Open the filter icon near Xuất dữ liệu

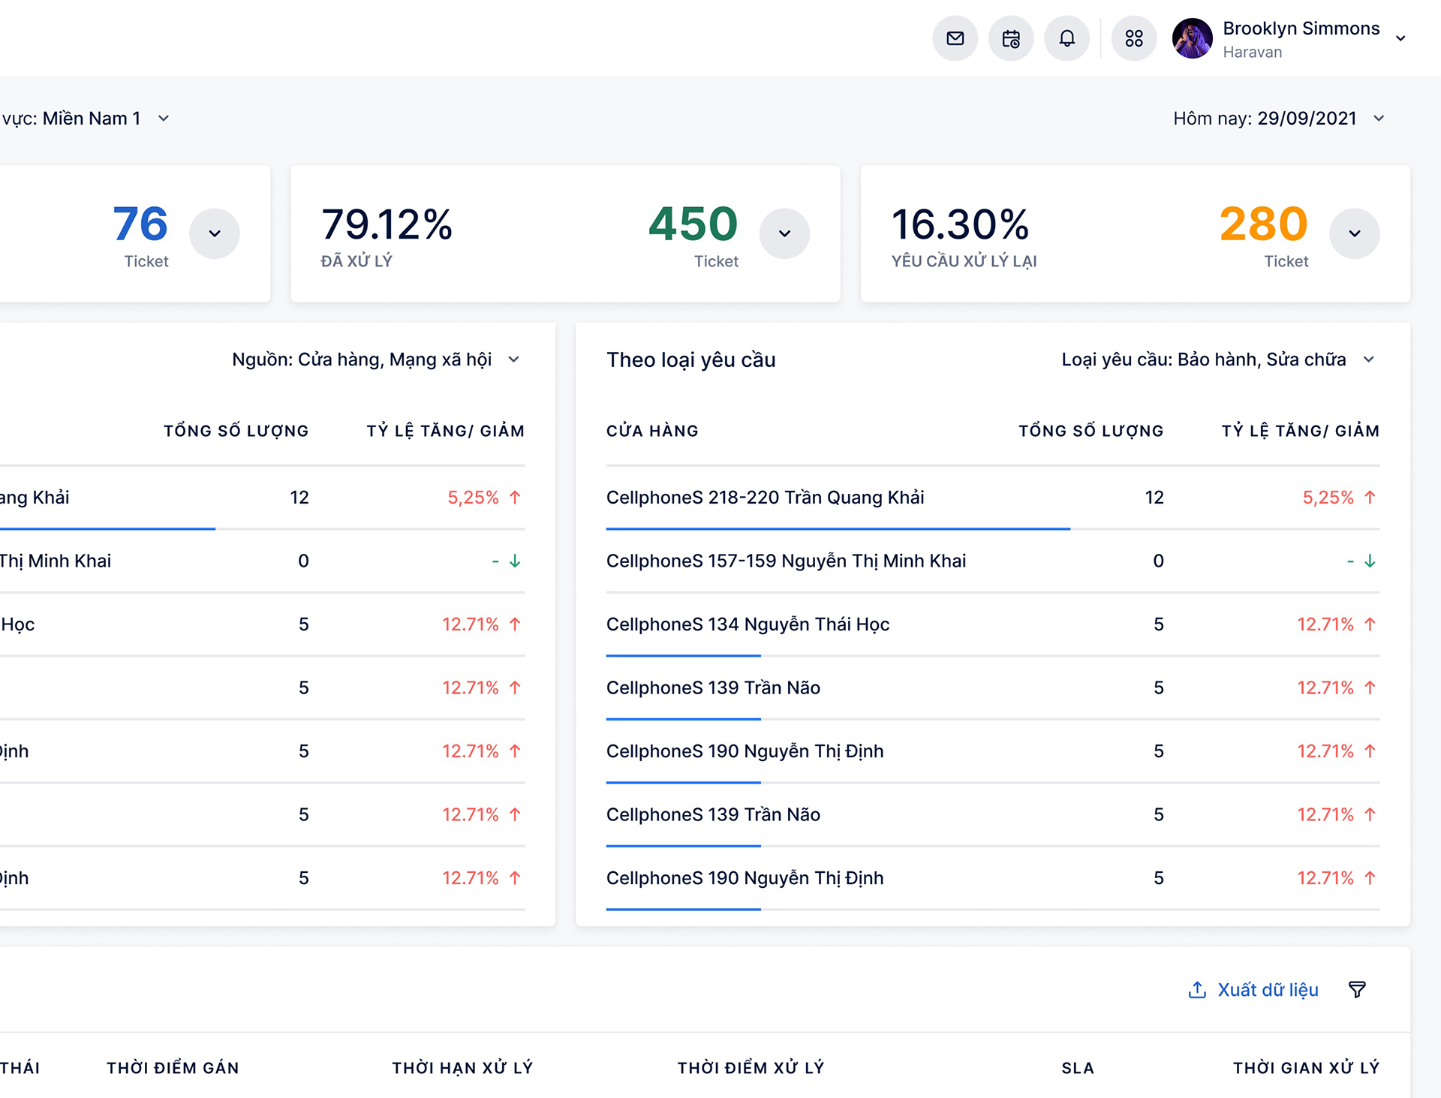[1356, 989]
